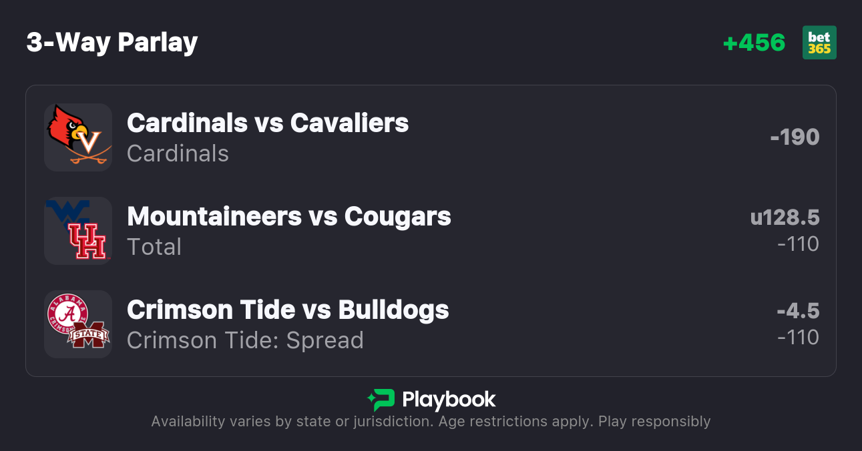Click the Total bet type label
862x451 pixels.
point(154,247)
